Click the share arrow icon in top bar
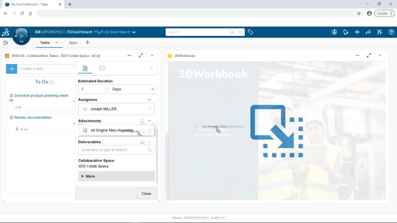The image size is (397, 223). (x=368, y=32)
